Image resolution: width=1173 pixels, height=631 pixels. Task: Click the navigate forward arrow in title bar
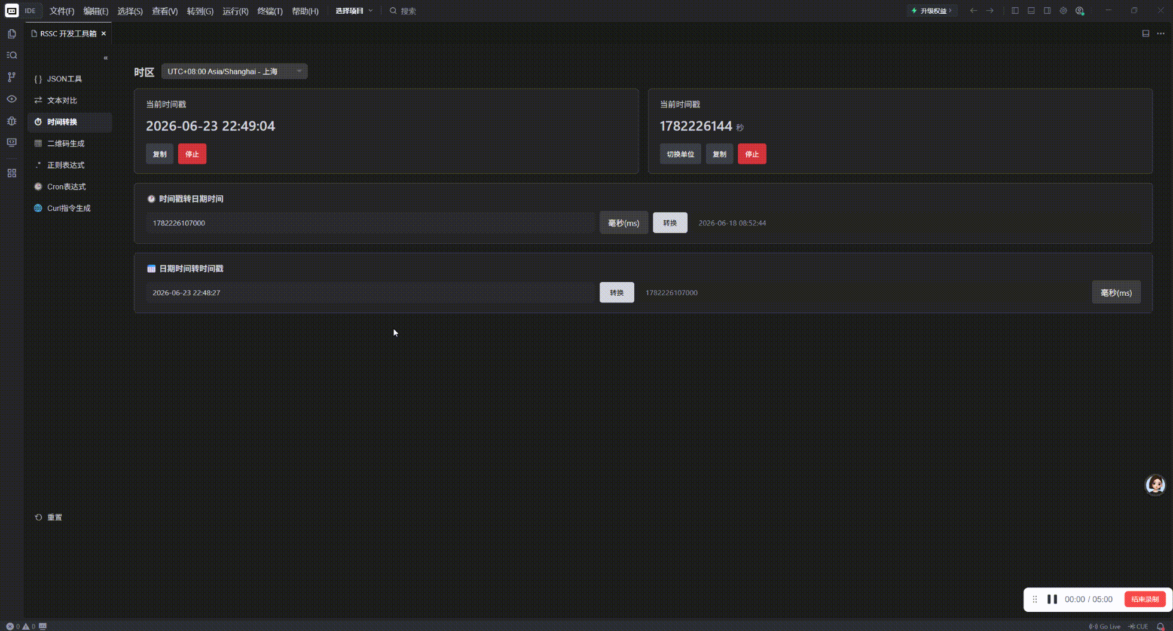[x=990, y=11]
